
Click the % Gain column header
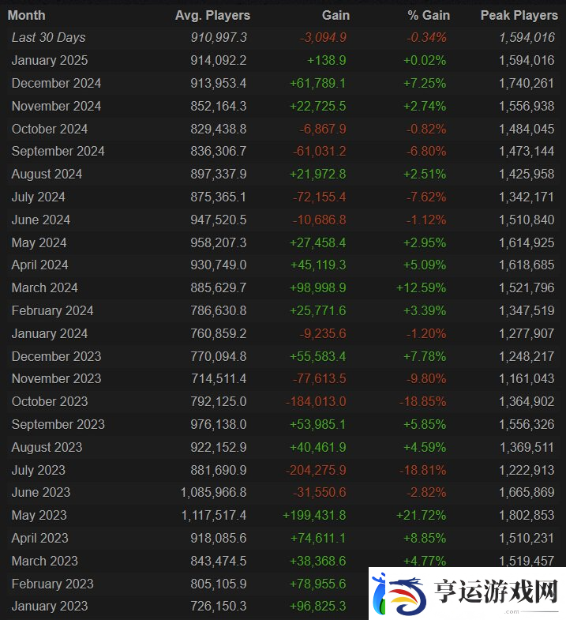429,16
